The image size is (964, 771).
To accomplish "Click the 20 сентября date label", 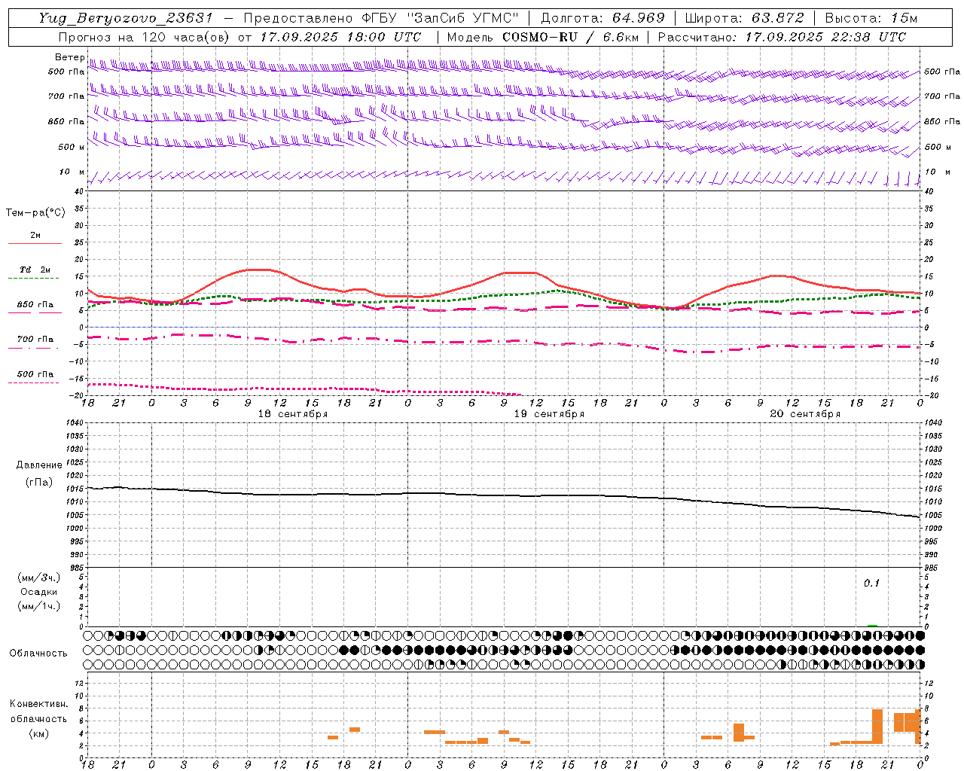I will tap(805, 414).
